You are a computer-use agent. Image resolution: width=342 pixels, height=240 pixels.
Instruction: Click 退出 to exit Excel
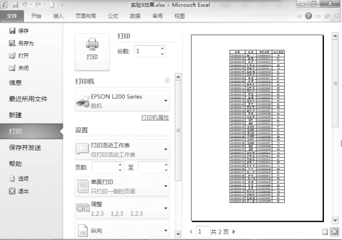19,191
